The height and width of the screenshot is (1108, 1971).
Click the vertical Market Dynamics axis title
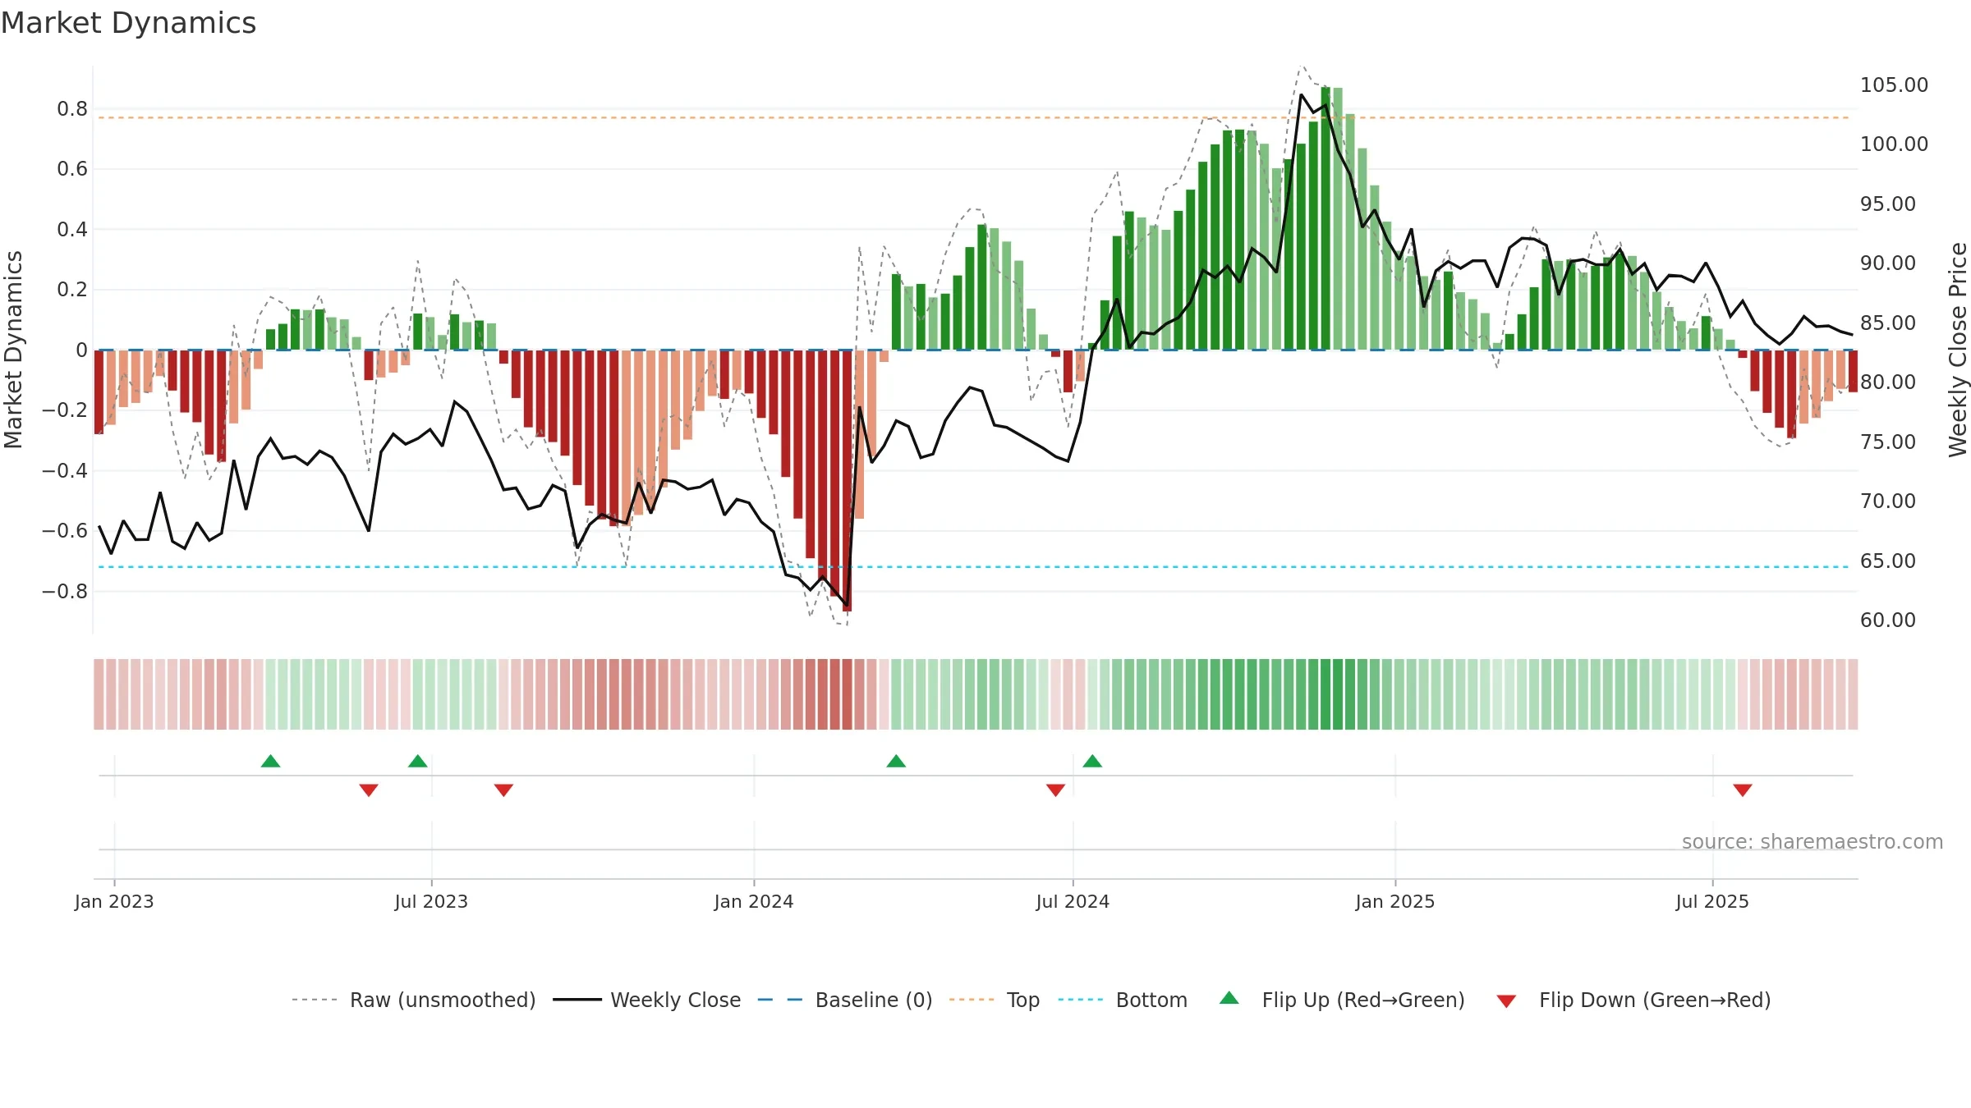click(x=13, y=350)
